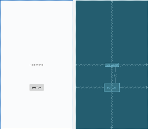Click empty white area of the design preview
Screen dimensions: 148x129
[37, 28]
